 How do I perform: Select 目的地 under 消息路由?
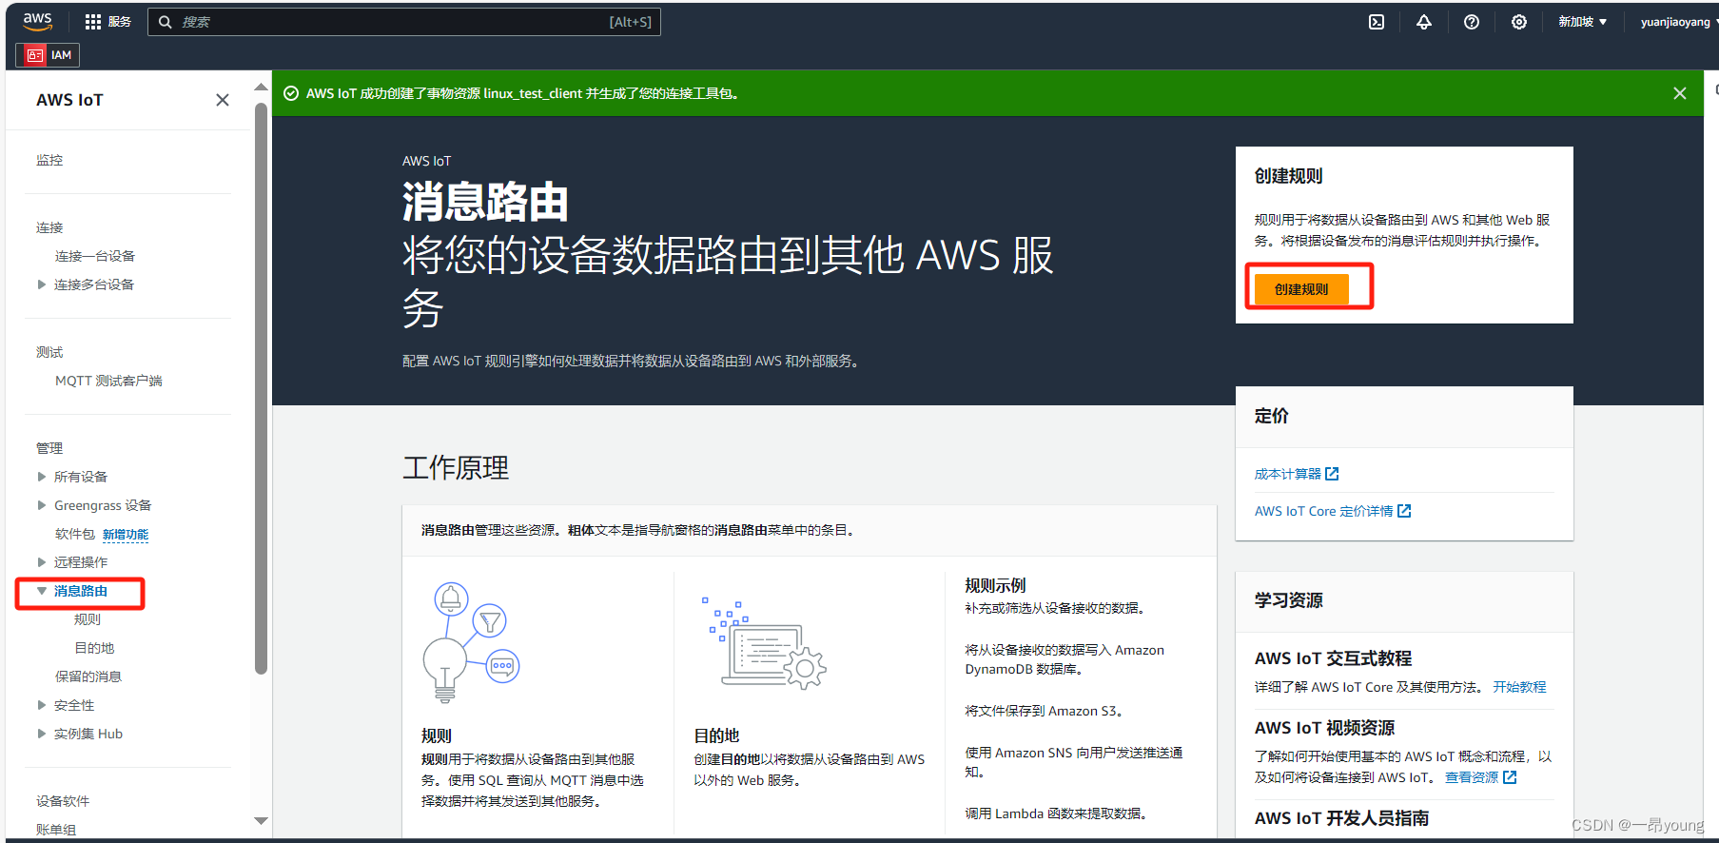pyautogui.click(x=94, y=648)
